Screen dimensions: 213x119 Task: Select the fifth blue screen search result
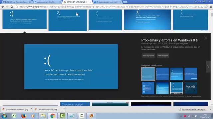[x=190, y=20]
